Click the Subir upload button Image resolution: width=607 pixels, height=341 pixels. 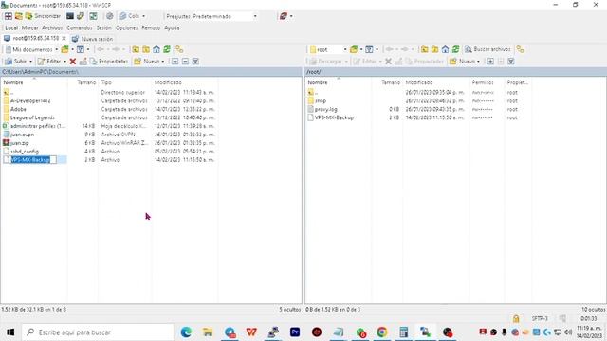pos(16,61)
